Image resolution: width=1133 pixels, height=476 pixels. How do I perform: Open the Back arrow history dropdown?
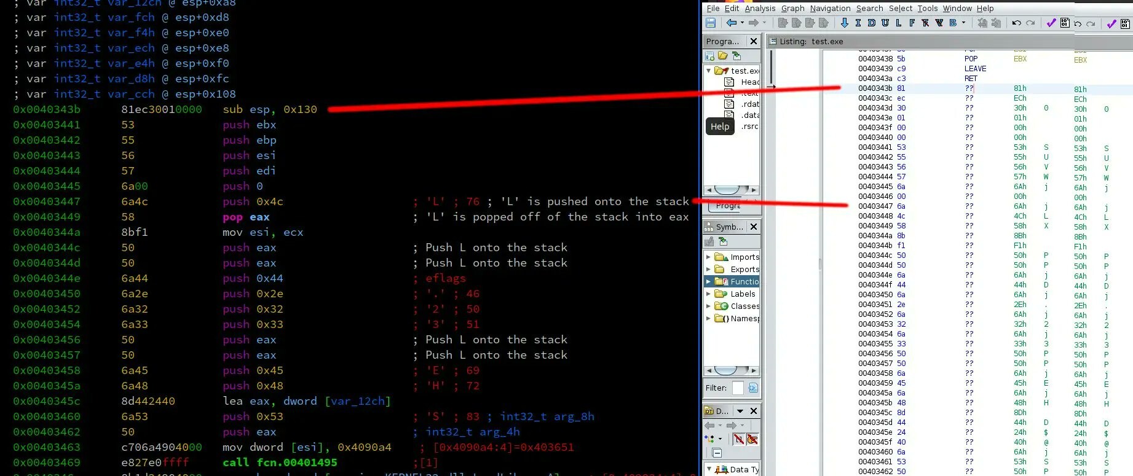point(742,23)
